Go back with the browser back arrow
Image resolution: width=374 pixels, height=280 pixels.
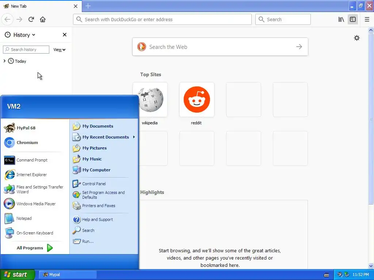click(x=7, y=19)
